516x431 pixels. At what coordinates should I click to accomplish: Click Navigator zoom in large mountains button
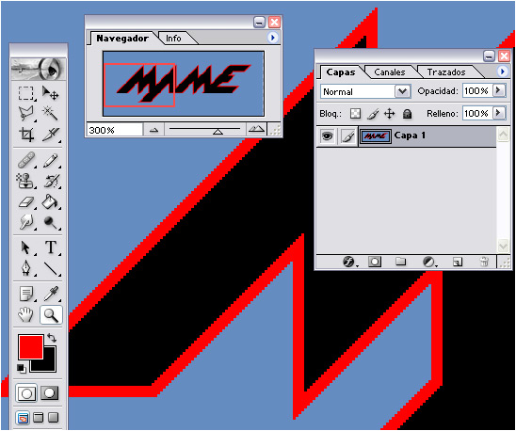(x=256, y=129)
